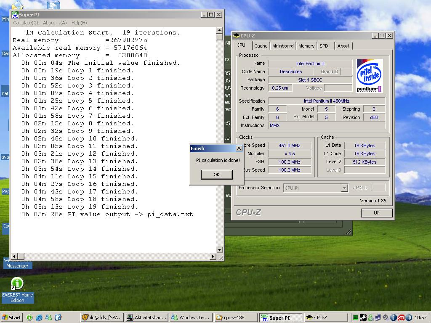Image resolution: width=431 pixels, height=323 pixels.
Task: Close the Finish dialog with X
Action: point(239,148)
